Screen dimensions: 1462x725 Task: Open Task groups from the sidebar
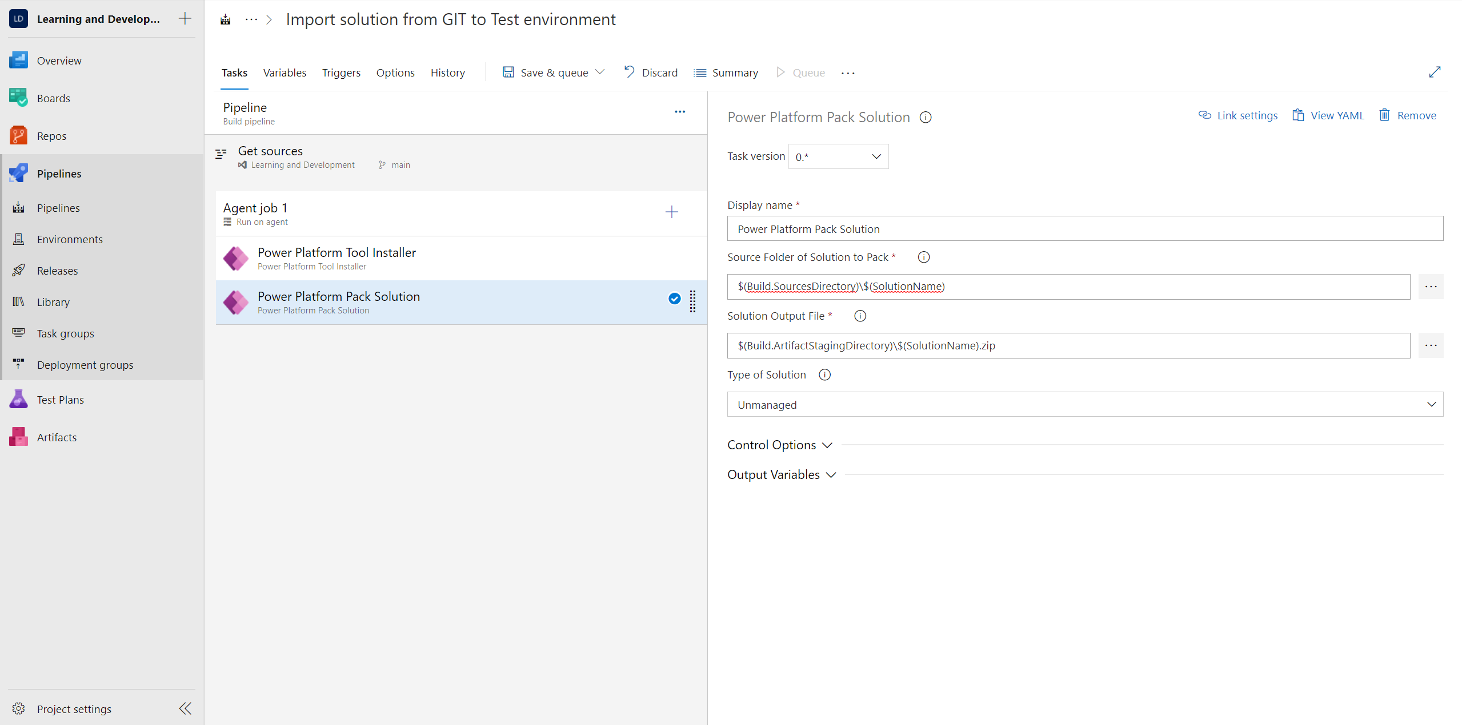(x=65, y=333)
